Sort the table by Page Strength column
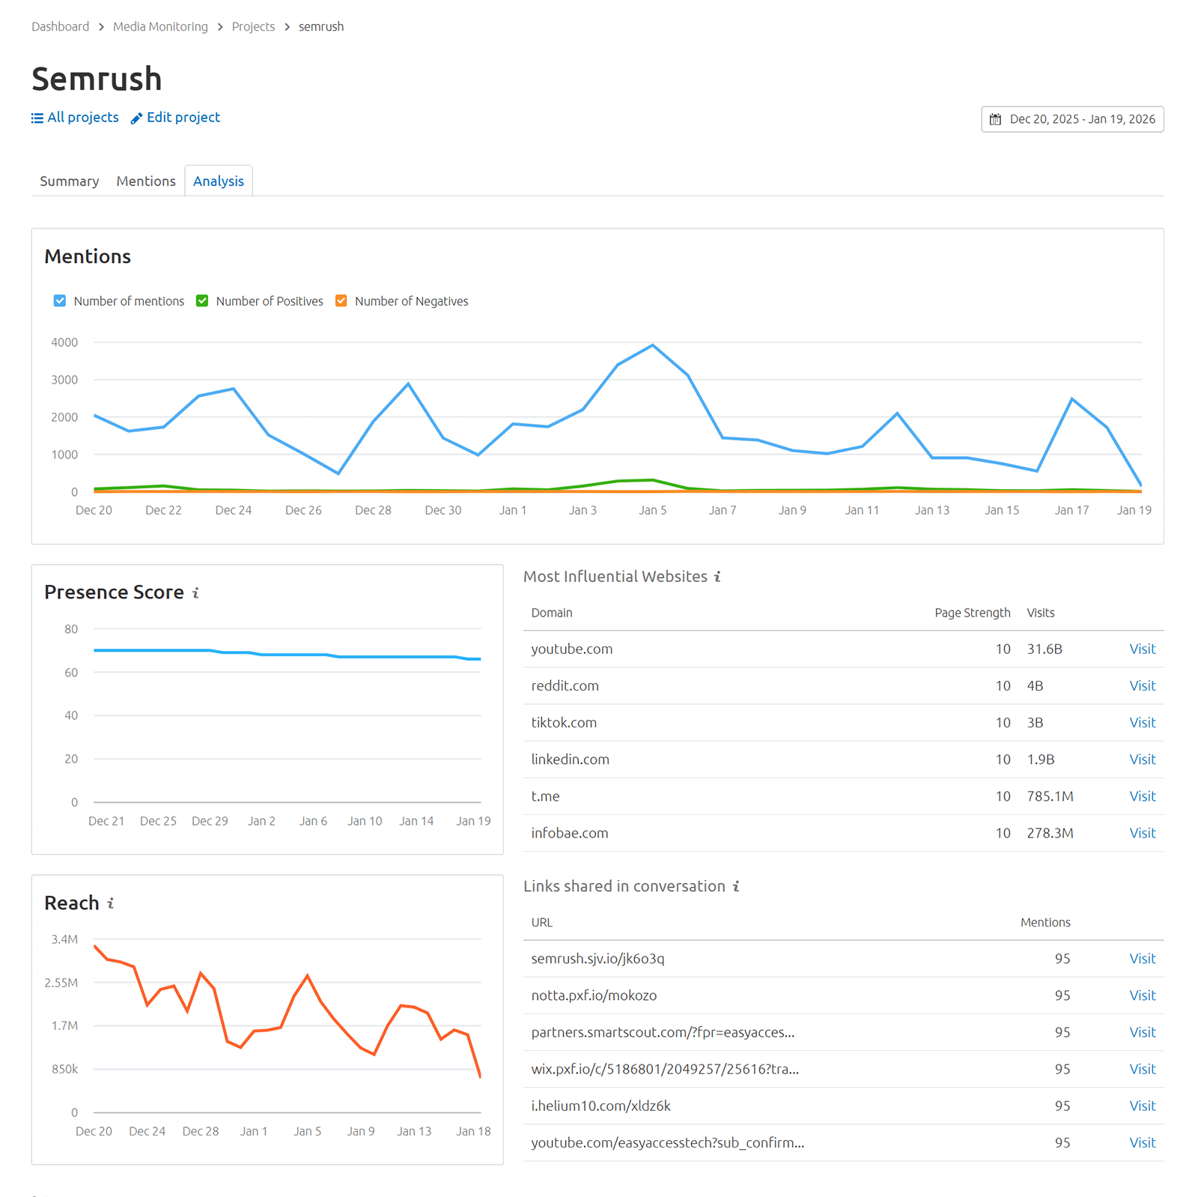This screenshot has width=1198, height=1197. click(x=972, y=612)
